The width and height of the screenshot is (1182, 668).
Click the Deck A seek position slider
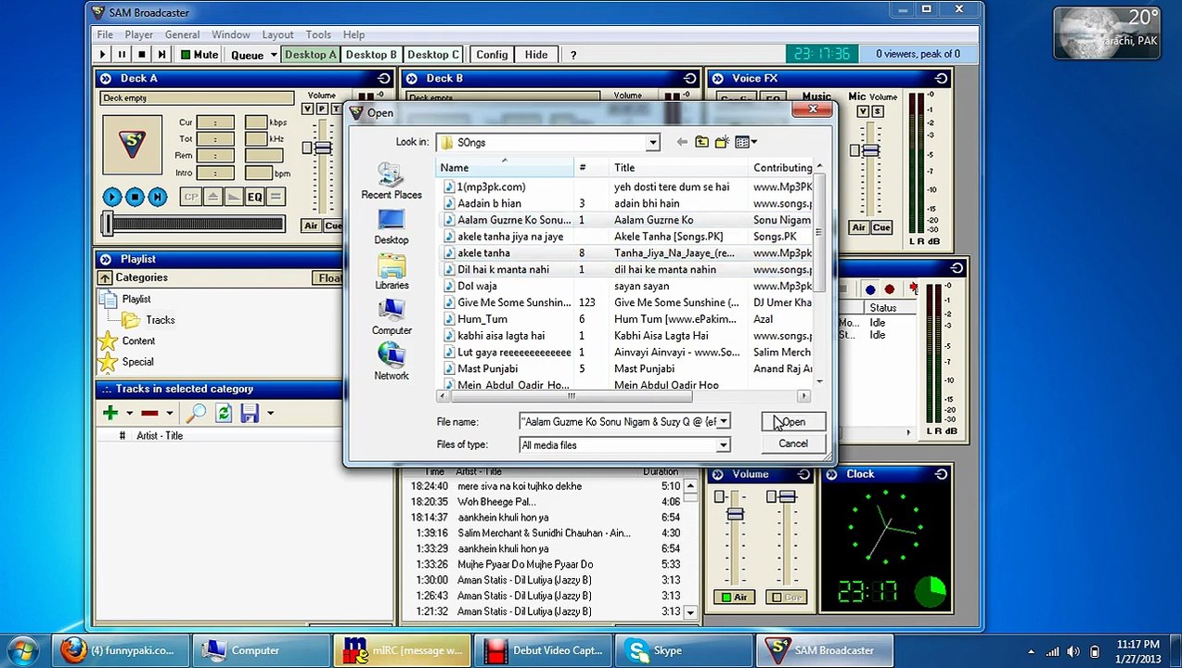click(x=193, y=224)
